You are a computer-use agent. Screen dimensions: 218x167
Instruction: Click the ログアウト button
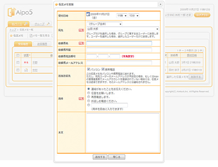click(202, 15)
